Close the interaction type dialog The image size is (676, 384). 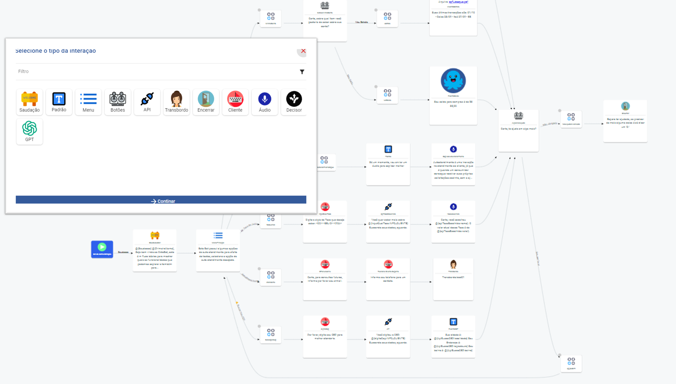pos(303,51)
